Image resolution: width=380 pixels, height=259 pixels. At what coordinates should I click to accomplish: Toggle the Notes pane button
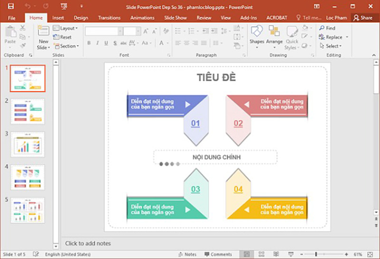187,254
